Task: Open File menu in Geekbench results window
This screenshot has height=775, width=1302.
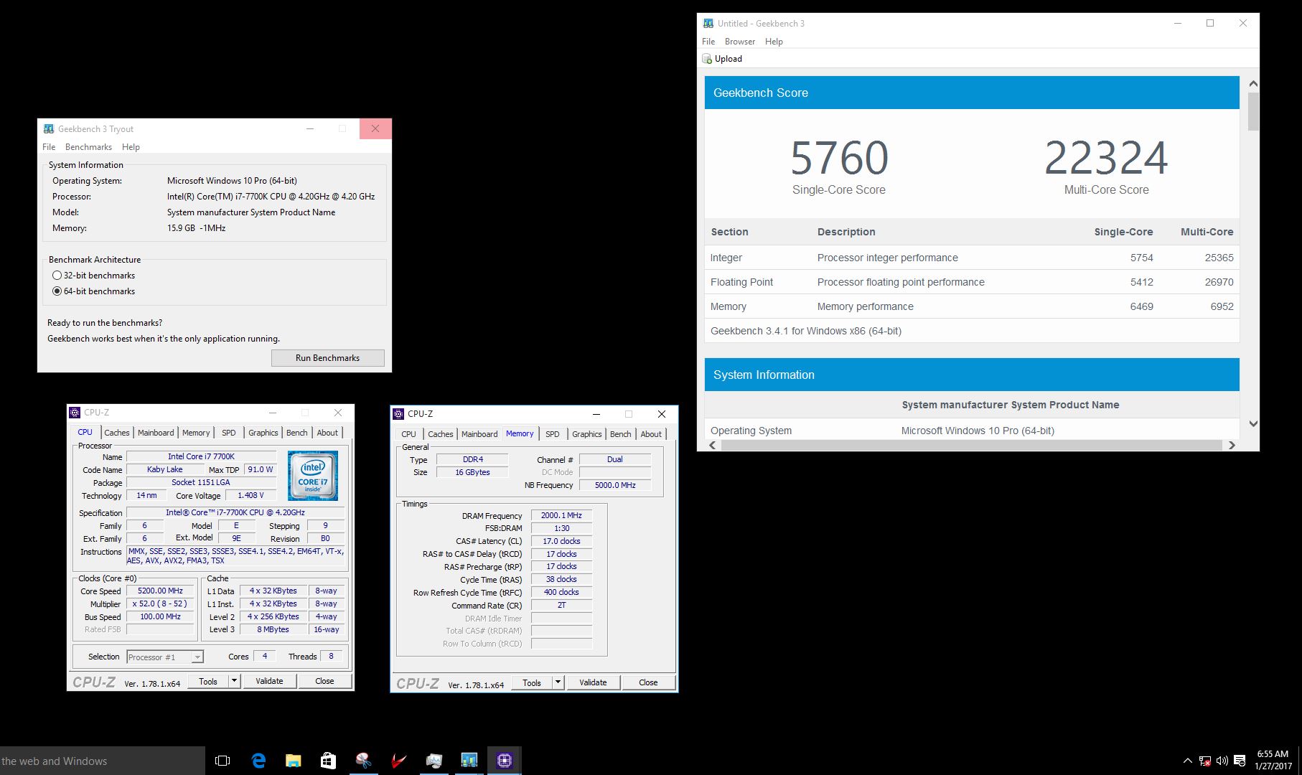Action: [x=708, y=42]
